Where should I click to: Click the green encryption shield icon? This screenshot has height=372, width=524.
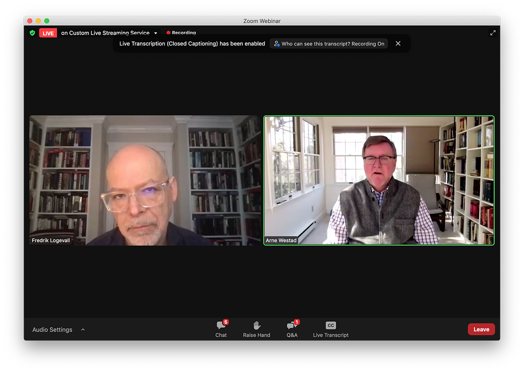32,33
